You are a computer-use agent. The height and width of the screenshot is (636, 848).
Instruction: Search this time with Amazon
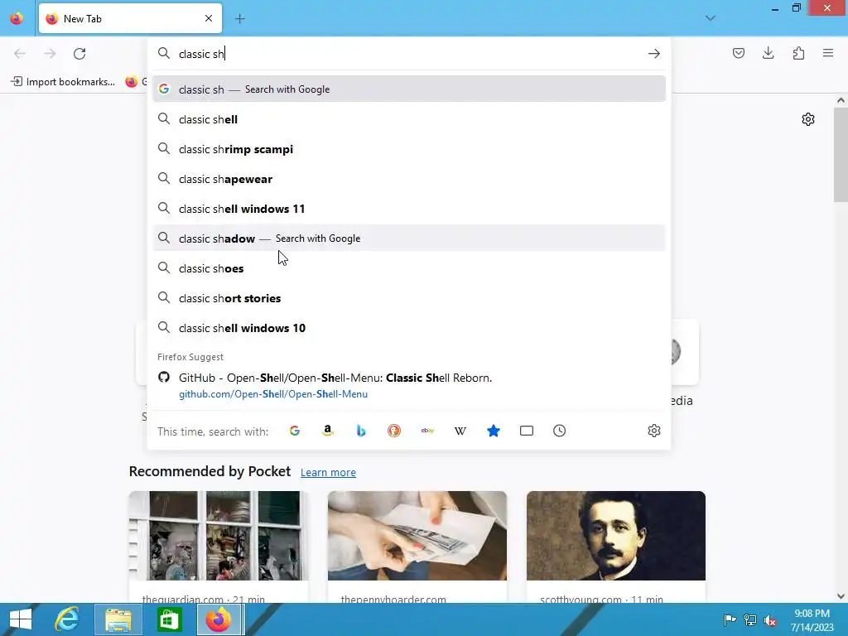[328, 431]
